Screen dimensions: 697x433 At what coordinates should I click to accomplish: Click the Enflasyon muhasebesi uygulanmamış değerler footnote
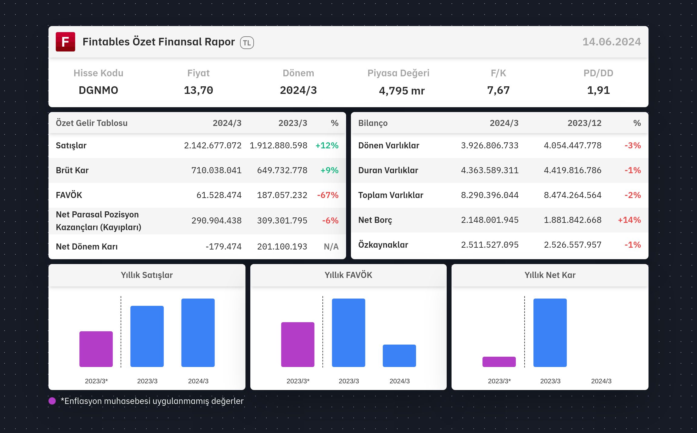point(152,401)
